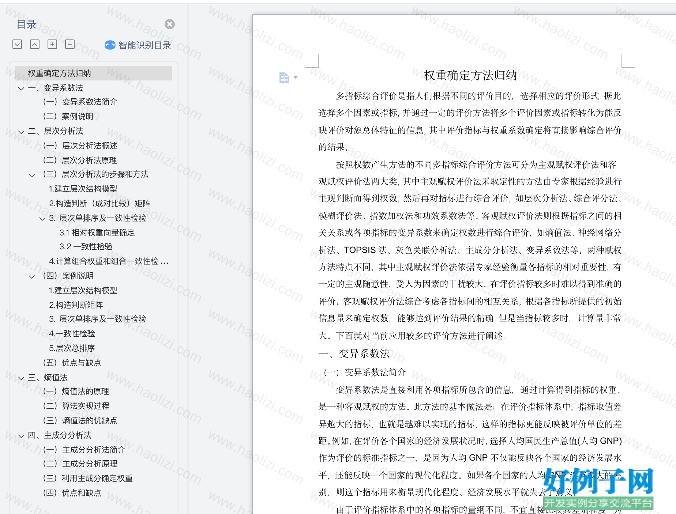Open (一) 熵值法的原理 entry

[76, 391]
